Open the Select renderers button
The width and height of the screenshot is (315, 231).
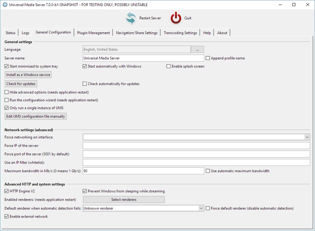124,199
